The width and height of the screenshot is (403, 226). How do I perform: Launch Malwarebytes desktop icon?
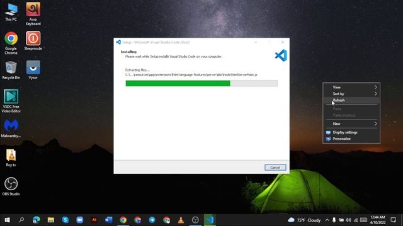pyautogui.click(x=11, y=128)
